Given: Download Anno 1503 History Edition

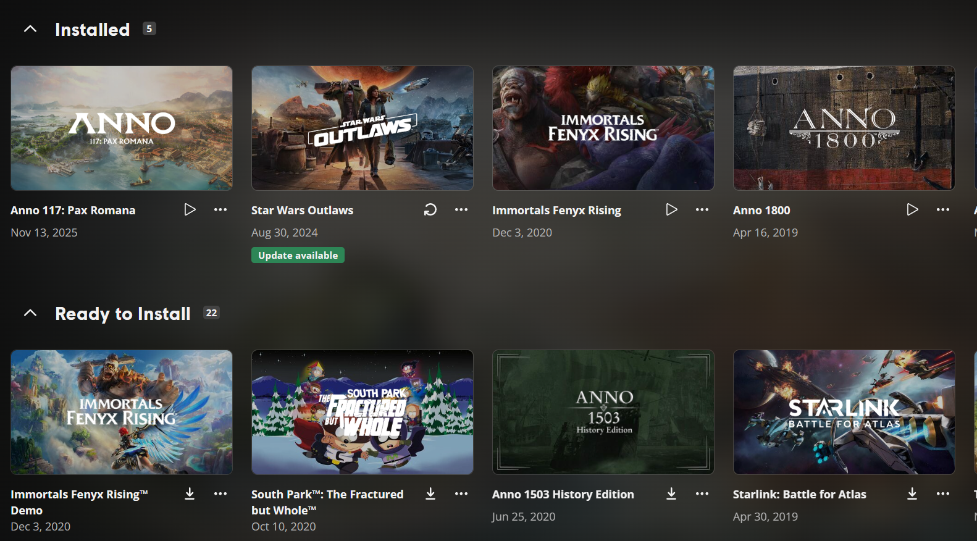Looking at the screenshot, I should tap(671, 493).
